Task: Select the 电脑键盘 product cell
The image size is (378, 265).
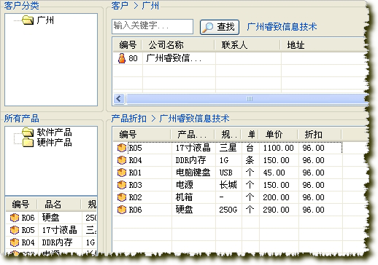Action: [x=193, y=173]
